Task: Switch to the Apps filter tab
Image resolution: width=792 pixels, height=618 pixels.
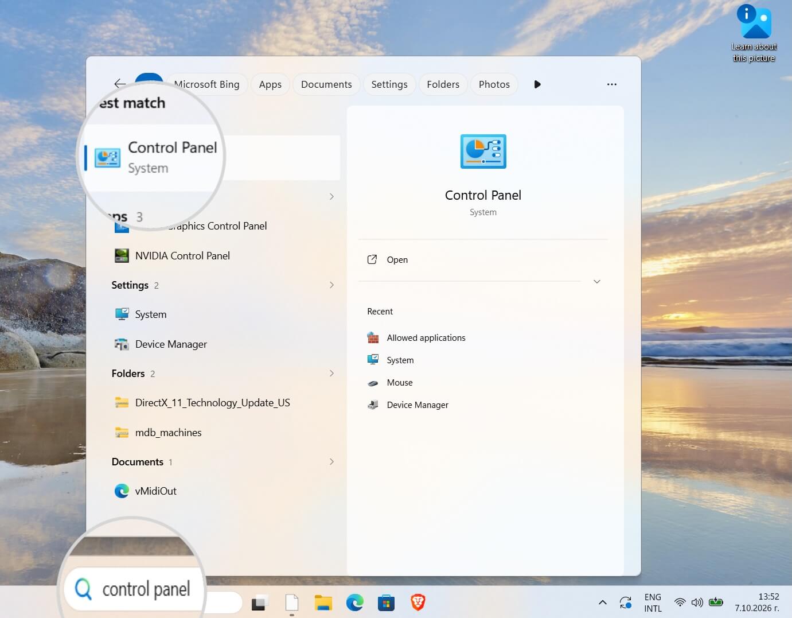Action: coord(270,84)
